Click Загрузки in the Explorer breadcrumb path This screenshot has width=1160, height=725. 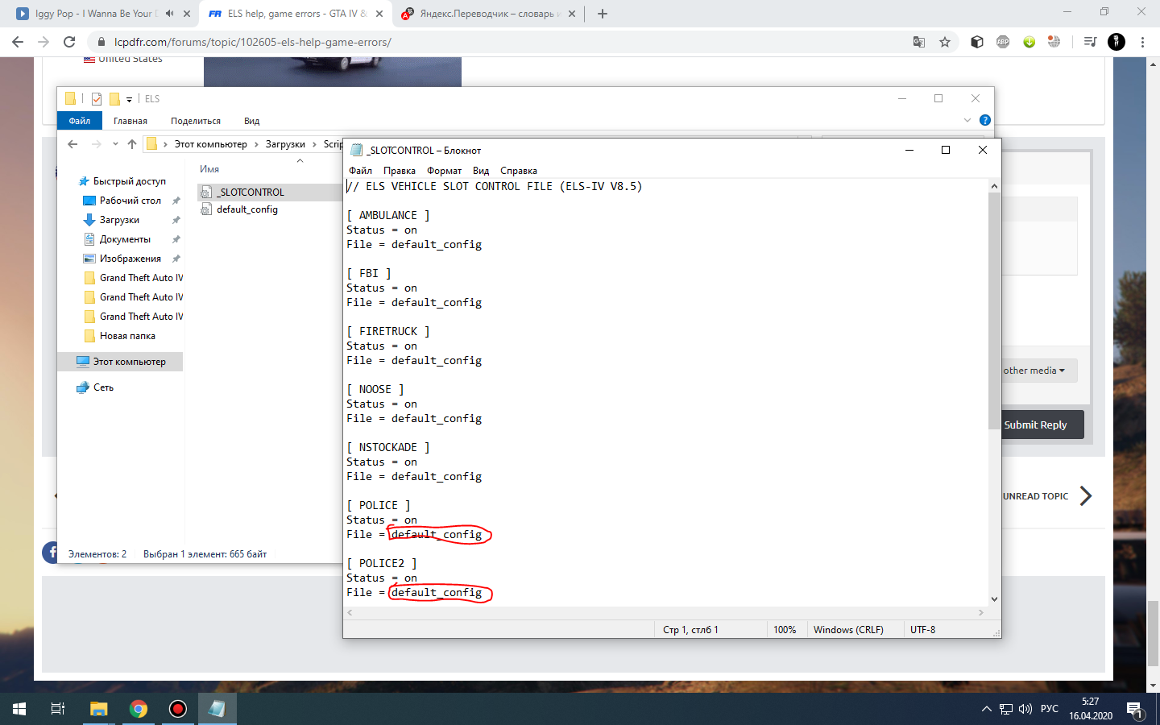[285, 144]
